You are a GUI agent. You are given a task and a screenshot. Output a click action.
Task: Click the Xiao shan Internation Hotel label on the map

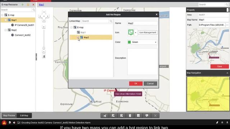tap(128, 94)
